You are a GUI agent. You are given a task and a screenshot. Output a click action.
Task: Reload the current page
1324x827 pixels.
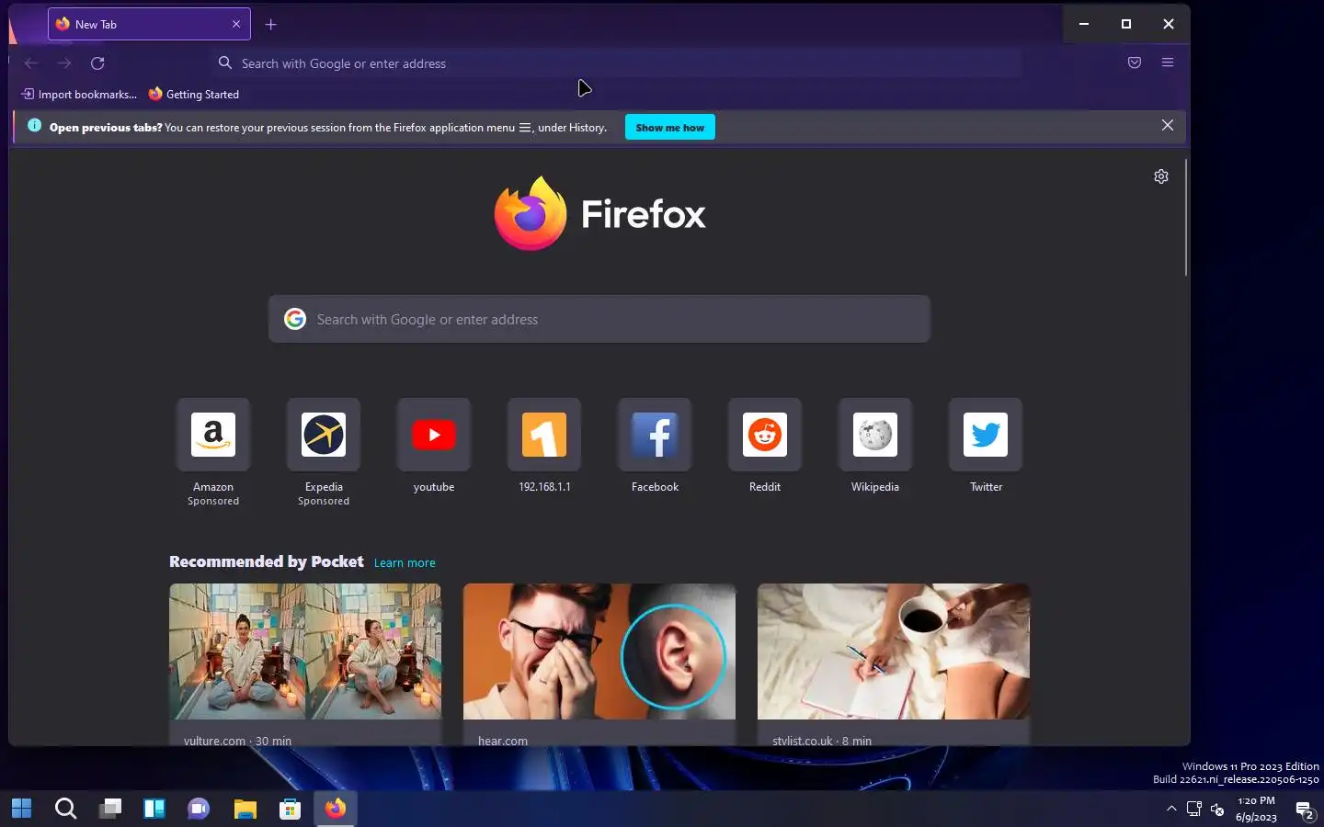[x=97, y=63]
